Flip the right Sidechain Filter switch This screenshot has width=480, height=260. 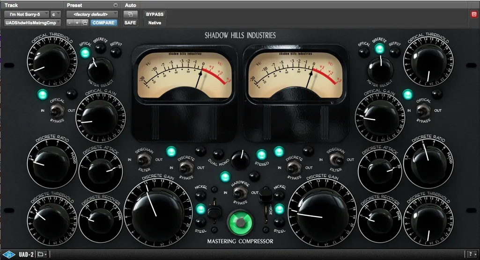pyautogui.click(x=336, y=159)
